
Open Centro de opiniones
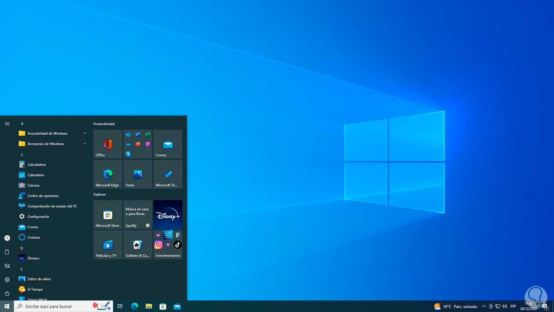[53, 196]
